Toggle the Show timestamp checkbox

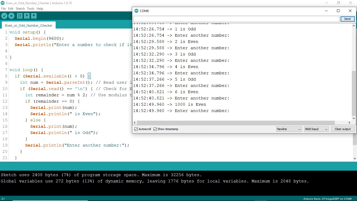(155, 129)
